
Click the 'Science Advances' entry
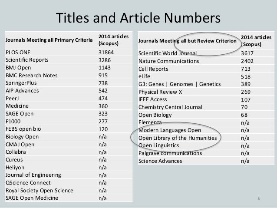pos(160,161)
